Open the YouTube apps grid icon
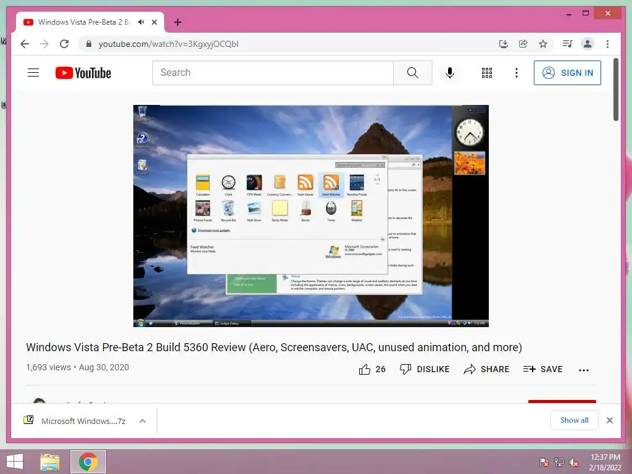This screenshot has width=632, height=474. click(x=487, y=73)
